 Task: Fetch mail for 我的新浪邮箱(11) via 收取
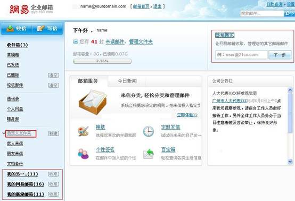pos(53,194)
